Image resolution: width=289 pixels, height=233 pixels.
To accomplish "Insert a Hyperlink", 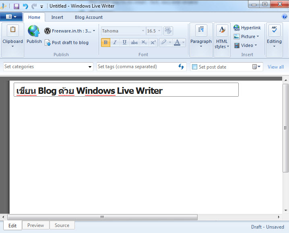I will point(247,28).
